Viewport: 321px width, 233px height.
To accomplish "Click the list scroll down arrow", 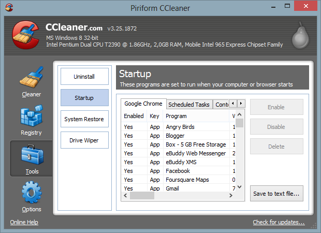I will pos(240,187).
